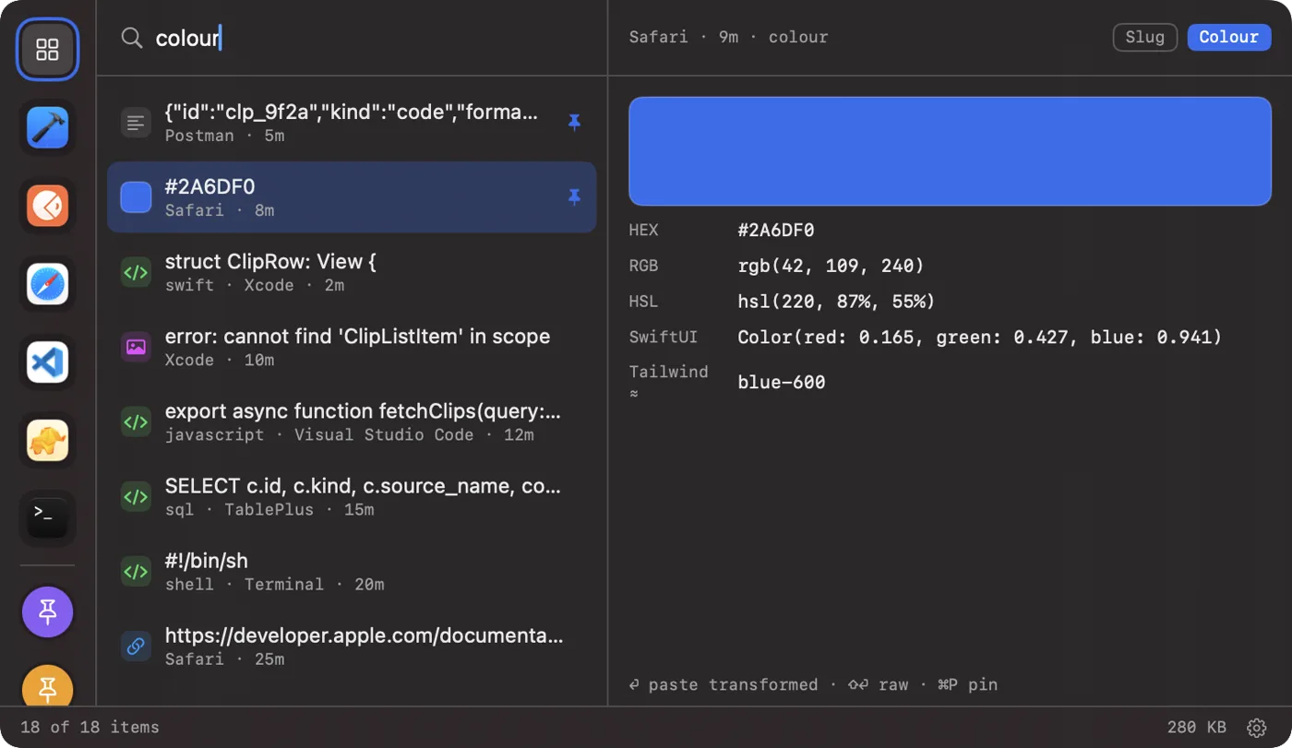Click the Safari · 9m · colour header text

[x=728, y=37]
